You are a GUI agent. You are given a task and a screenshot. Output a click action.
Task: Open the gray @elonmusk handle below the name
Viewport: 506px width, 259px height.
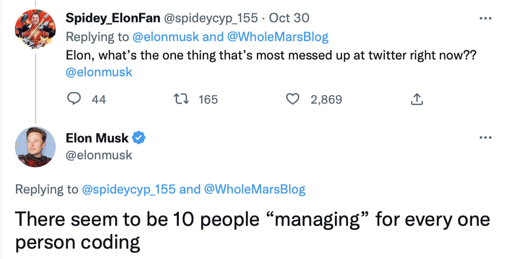[99, 155]
